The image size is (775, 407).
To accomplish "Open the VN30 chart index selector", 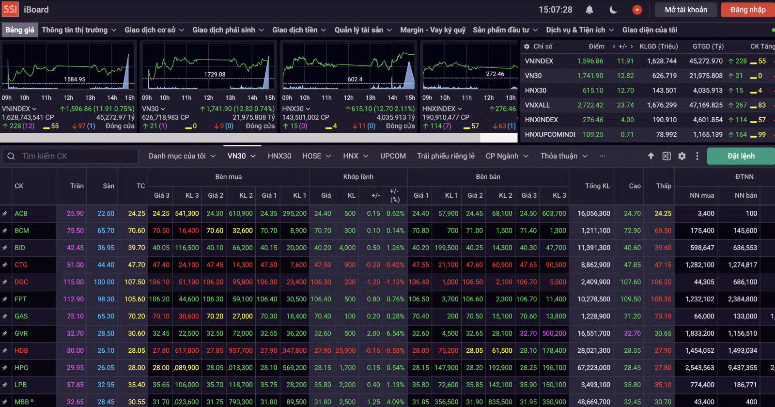I will point(154,109).
